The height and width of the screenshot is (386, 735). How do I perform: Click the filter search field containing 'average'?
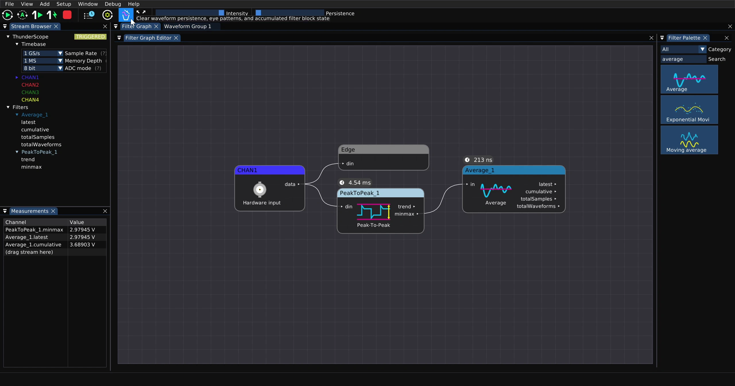click(x=683, y=59)
